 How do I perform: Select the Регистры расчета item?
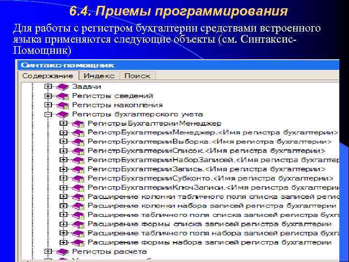[109, 251]
